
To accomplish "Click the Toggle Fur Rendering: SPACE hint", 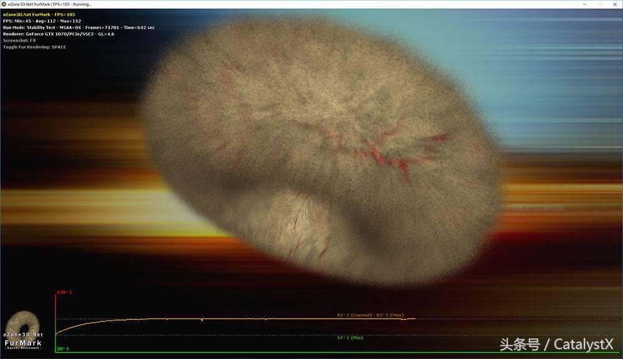I will [34, 47].
